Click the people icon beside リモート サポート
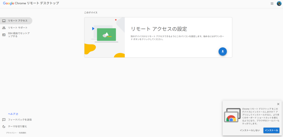 coord(4,28)
